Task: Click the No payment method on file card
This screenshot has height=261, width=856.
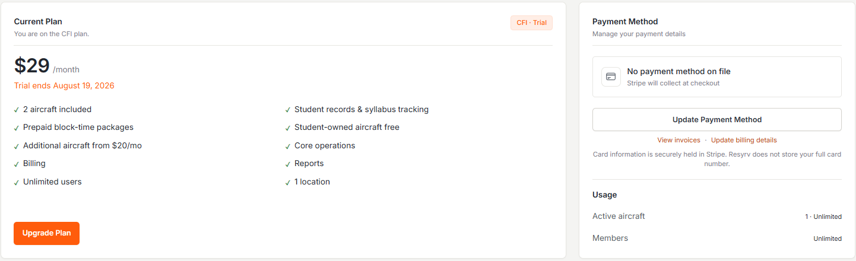Action: (x=716, y=77)
